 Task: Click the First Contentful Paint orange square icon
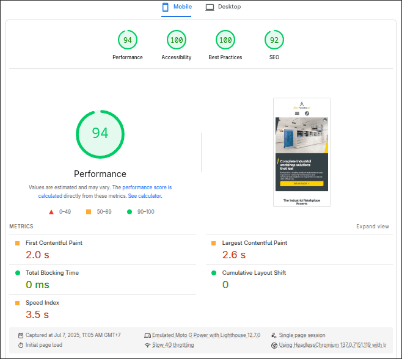click(x=18, y=243)
